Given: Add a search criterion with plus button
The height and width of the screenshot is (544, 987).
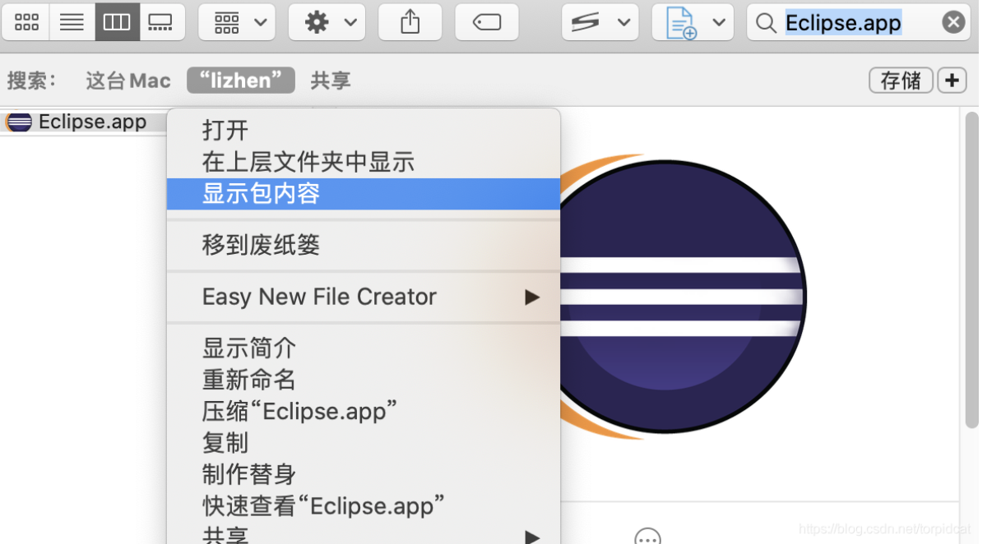Looking at the screenshot, I should pyautogui.click(x=952, y=81).
